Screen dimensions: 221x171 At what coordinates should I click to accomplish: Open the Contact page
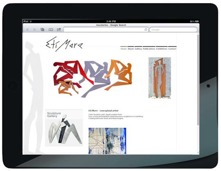tap(172, 49)
